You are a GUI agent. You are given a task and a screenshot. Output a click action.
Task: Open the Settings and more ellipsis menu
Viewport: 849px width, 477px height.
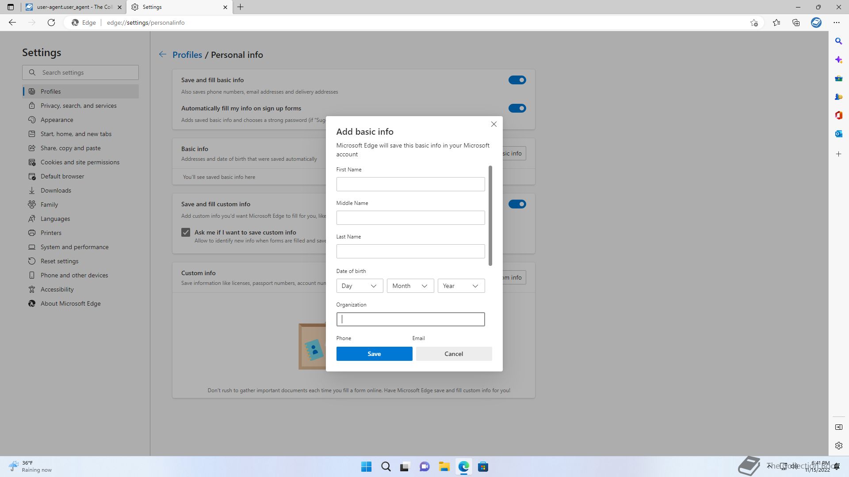click(x=836, y=23)
